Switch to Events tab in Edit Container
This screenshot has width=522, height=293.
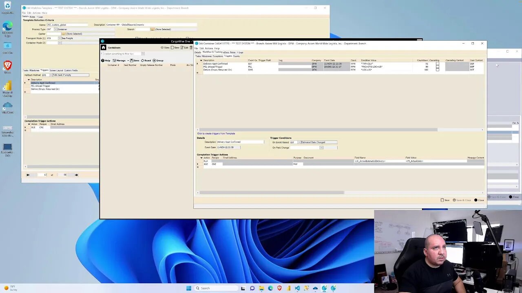pos(236,56)
